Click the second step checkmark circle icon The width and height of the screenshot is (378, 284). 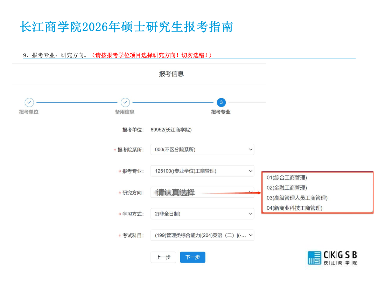[x=125, y=102]
